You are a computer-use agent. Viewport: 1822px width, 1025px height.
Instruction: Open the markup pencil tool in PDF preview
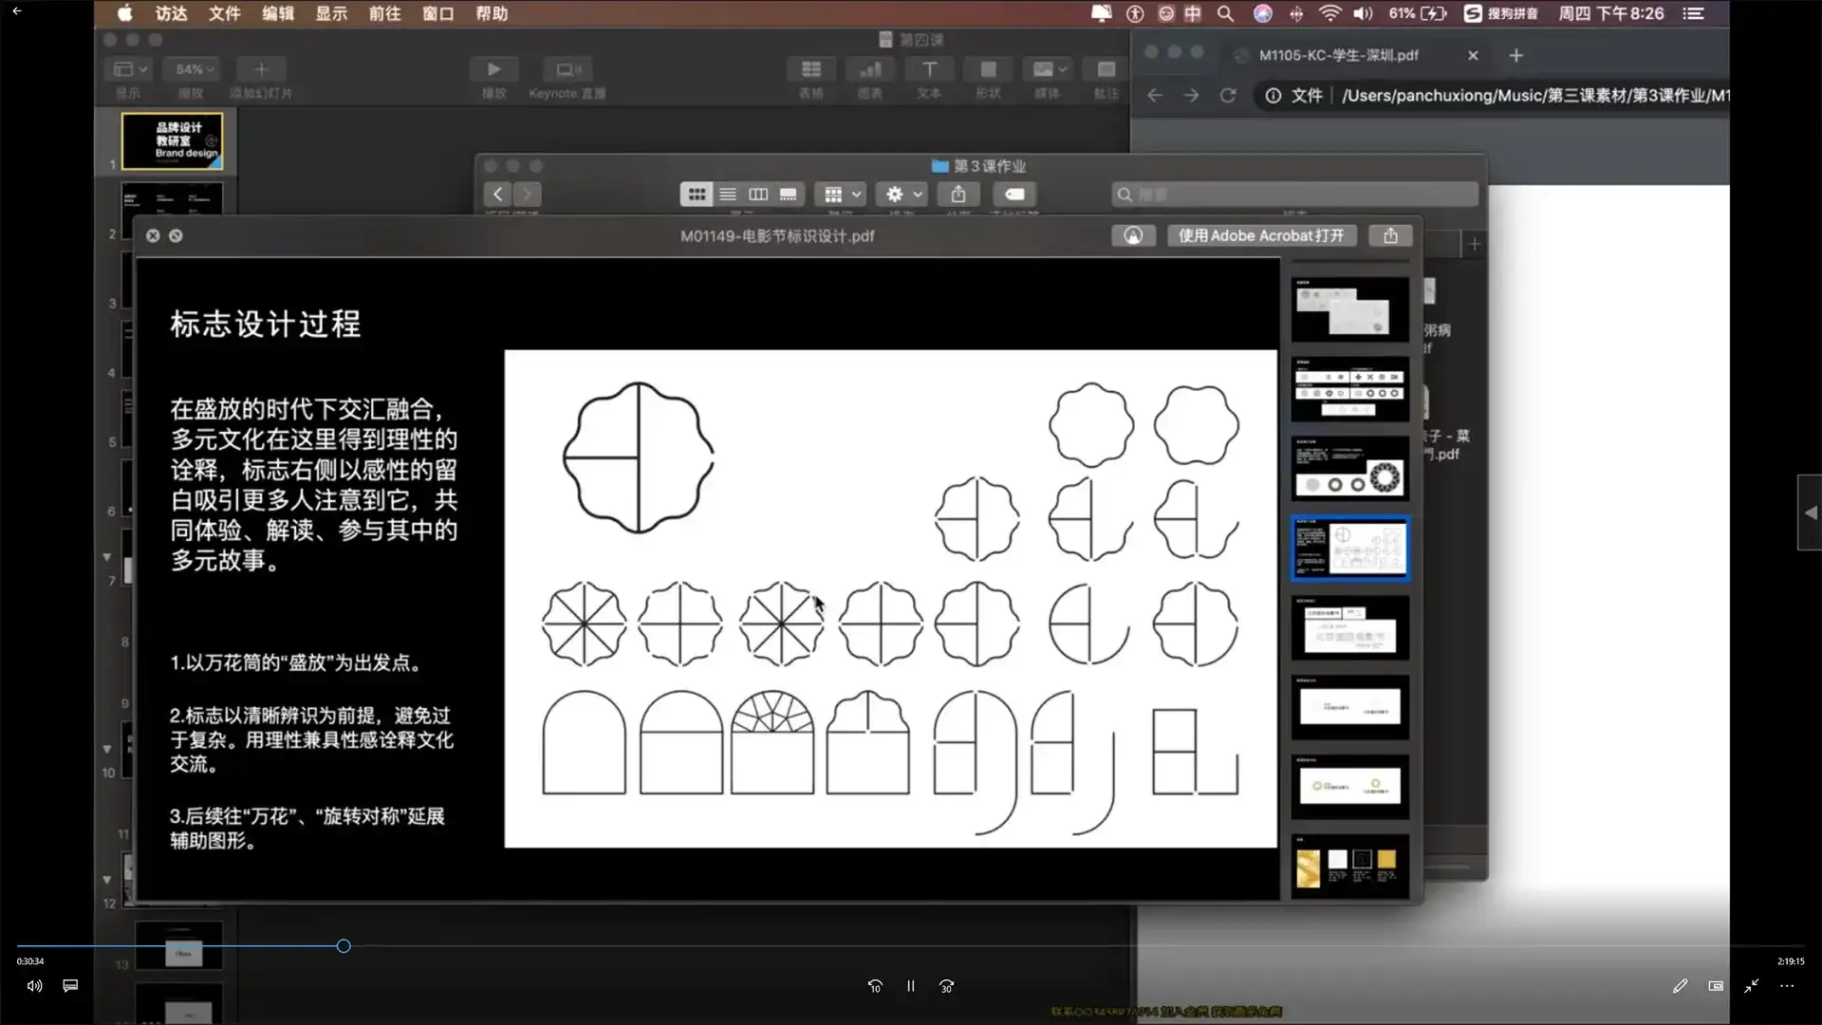pos(1133,235)
